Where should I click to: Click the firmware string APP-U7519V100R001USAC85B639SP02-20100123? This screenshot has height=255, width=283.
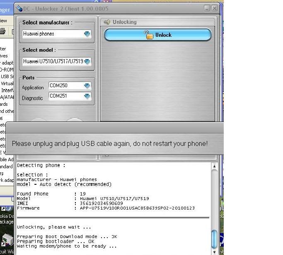click(137, 208)
